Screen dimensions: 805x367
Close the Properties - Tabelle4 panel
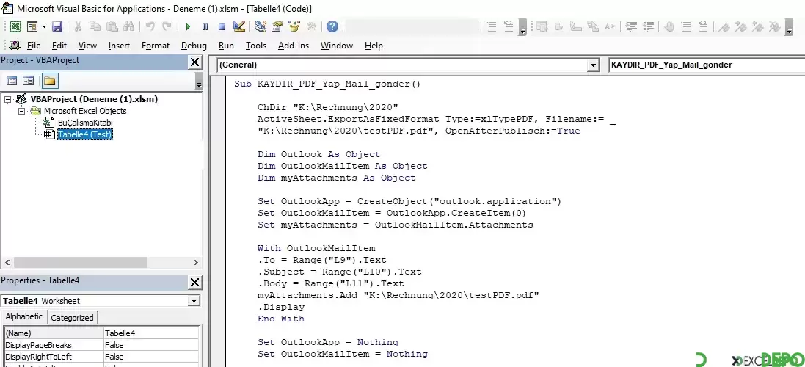pyautogui.click(x=195, y=283)
